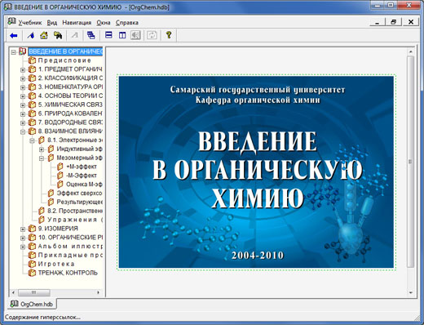Collapse the 8.1. Электронные node

33,140
